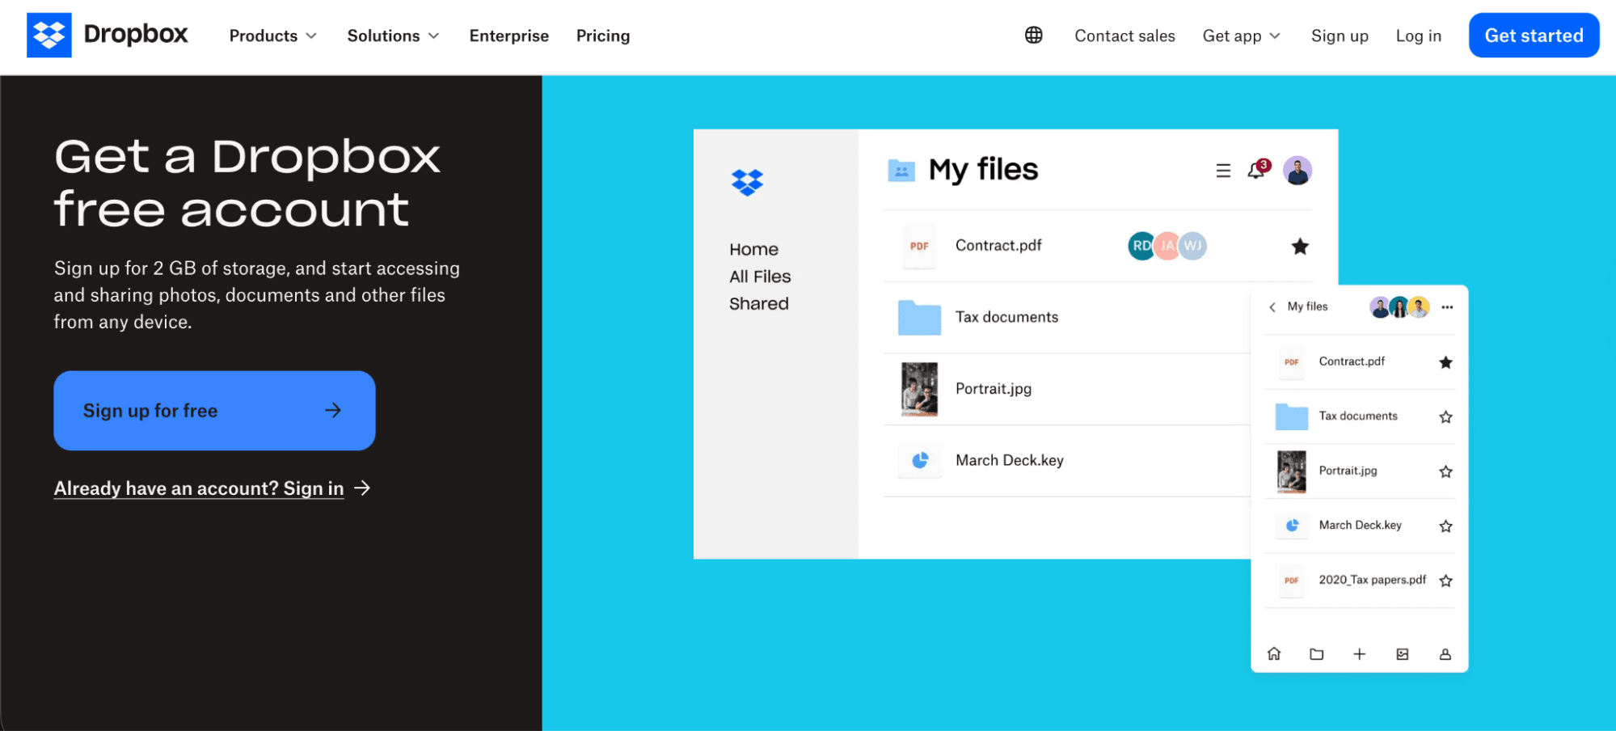Screen dimensions: 1616x731
Task: Expand the Products dropdown
Action: (x=272, y=36)
